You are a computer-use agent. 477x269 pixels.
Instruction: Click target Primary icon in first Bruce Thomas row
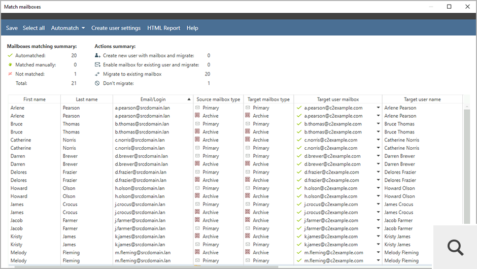[248, 123]
